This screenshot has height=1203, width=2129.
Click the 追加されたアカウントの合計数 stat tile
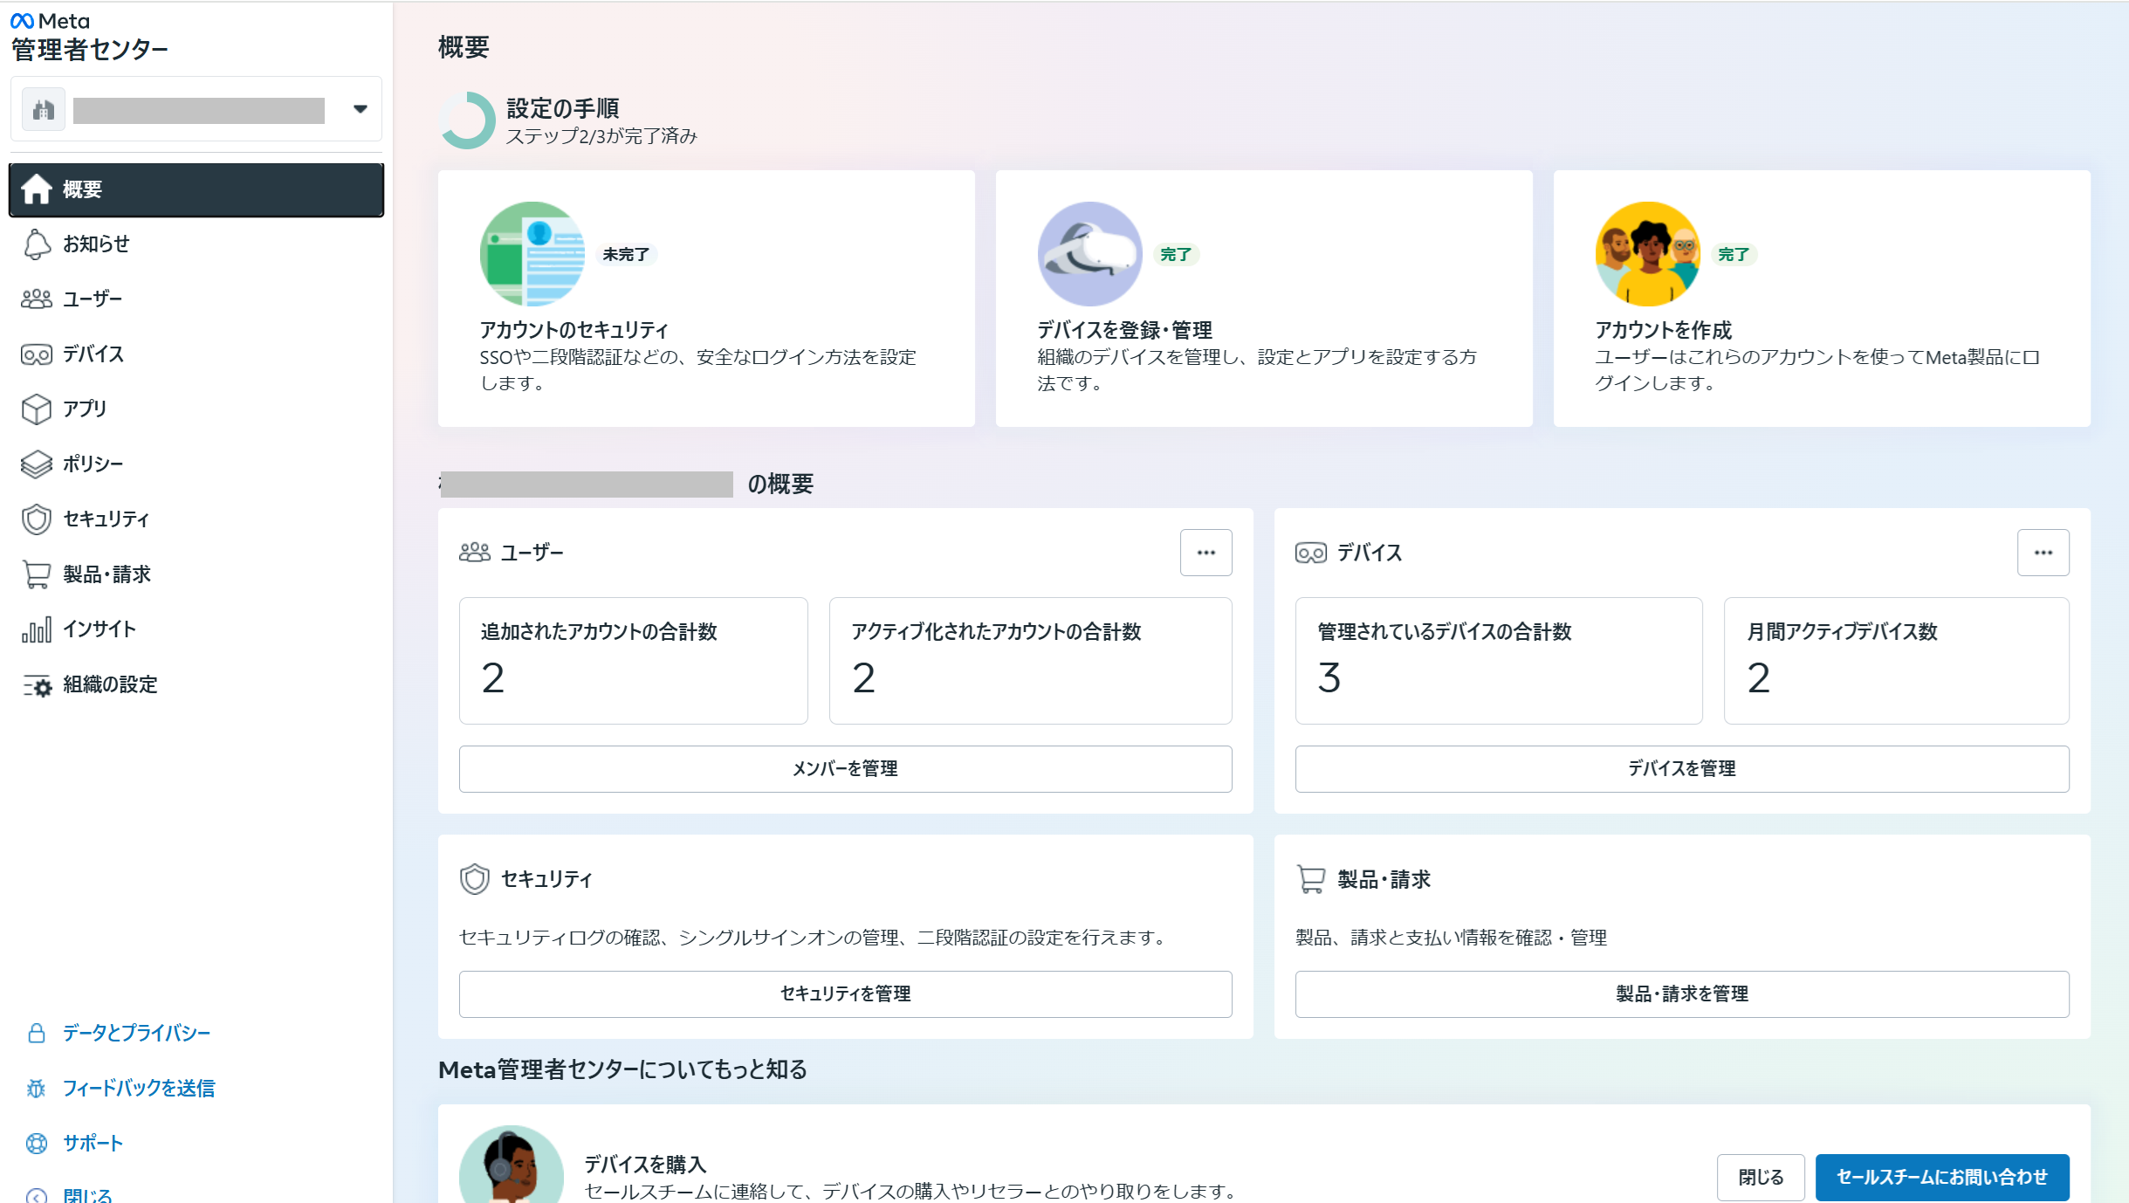click(x=634, y=661)
